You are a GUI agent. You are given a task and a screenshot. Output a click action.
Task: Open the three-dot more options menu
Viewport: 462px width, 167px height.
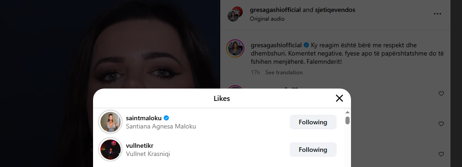[438, 14]
